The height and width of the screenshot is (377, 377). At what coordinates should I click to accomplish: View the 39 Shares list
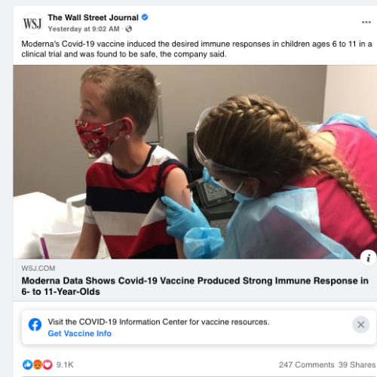point(357,365)
